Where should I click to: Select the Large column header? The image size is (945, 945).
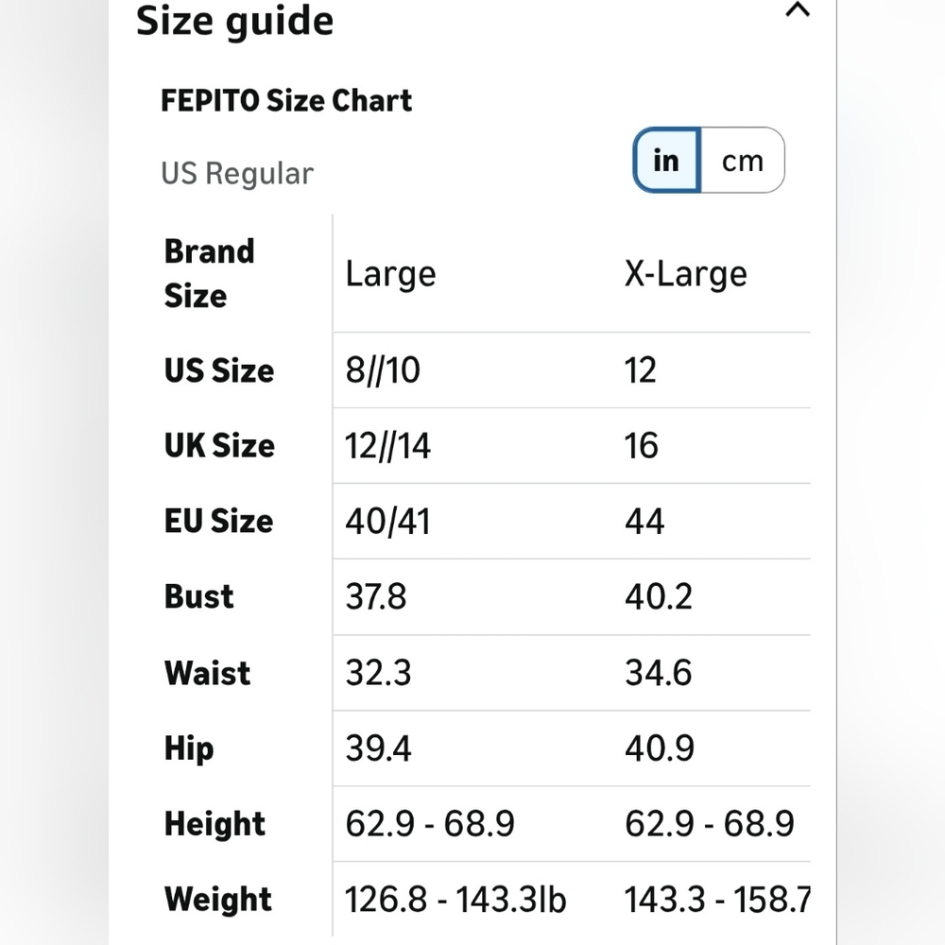[x=390, y=274]
